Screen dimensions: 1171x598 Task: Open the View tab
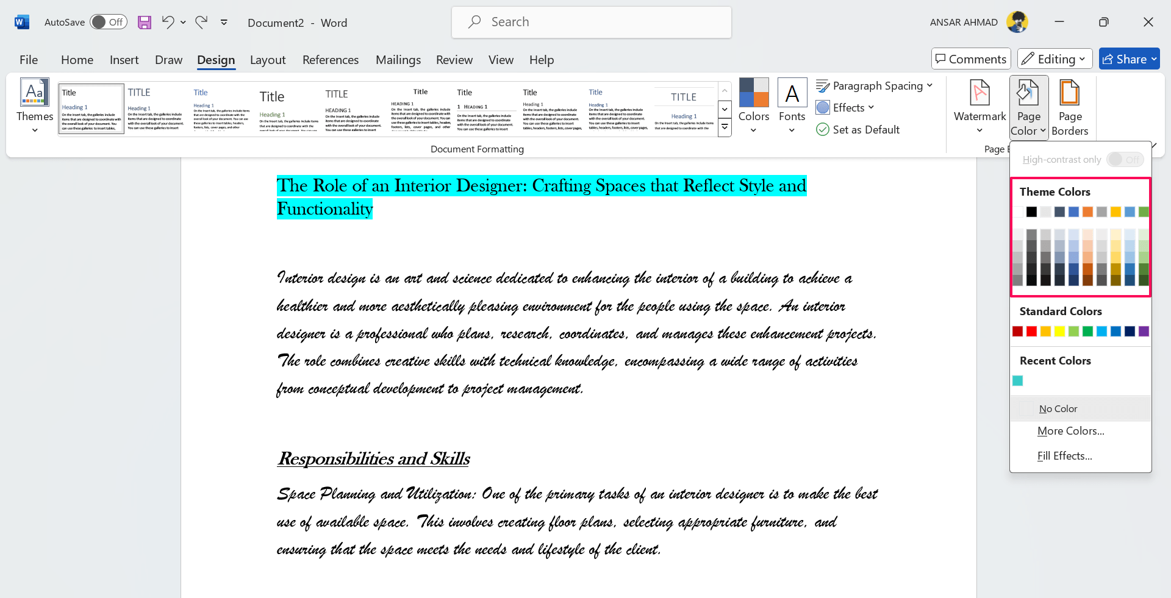[x=501, y=60]
